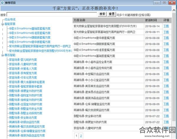Image resolution: width=177 pixels, height=139 pixels.
Task: Download 商铺场景-速食西点店监控方案
Action: tap(166, 92)
